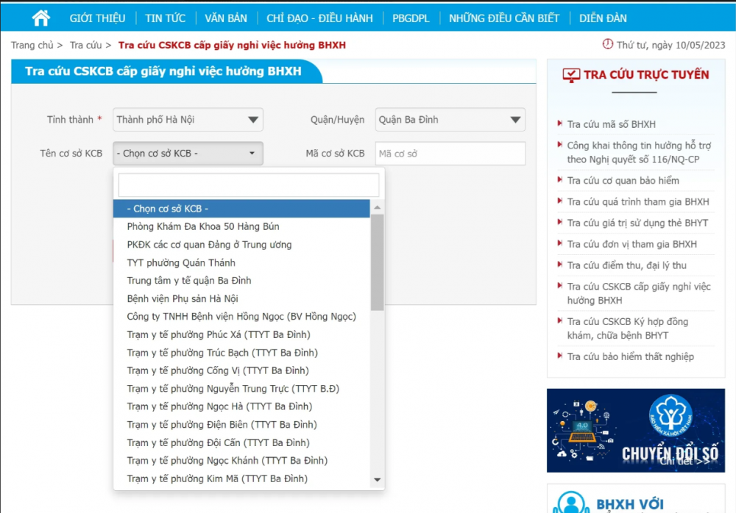The height and width of the screenshot is (513, 736).
Task: Choose Trạm y tế phường Đội Cấn
Action: click(241, 442)
